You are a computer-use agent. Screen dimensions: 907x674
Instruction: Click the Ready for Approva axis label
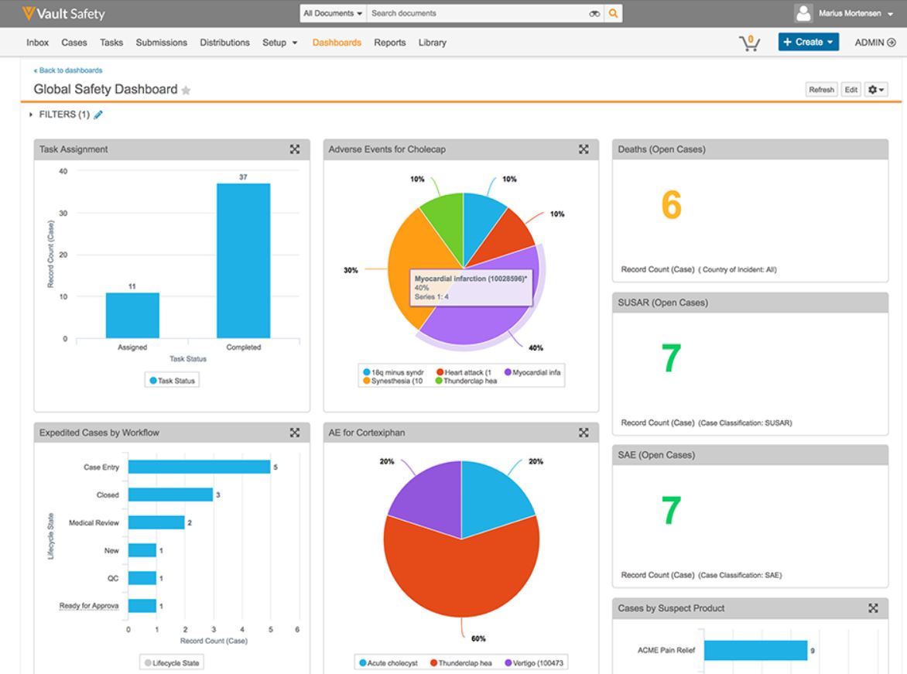pos(88,606)
